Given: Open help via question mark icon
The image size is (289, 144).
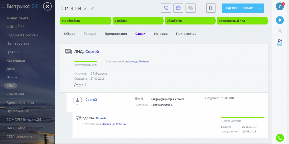Looking at the screenshot, I should (x=280, y=6).
